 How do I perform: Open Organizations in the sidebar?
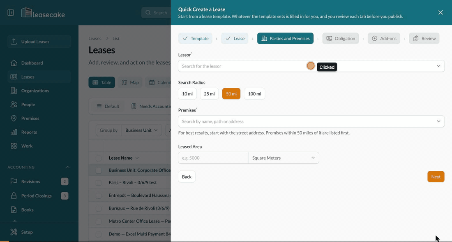coord(39,91)
